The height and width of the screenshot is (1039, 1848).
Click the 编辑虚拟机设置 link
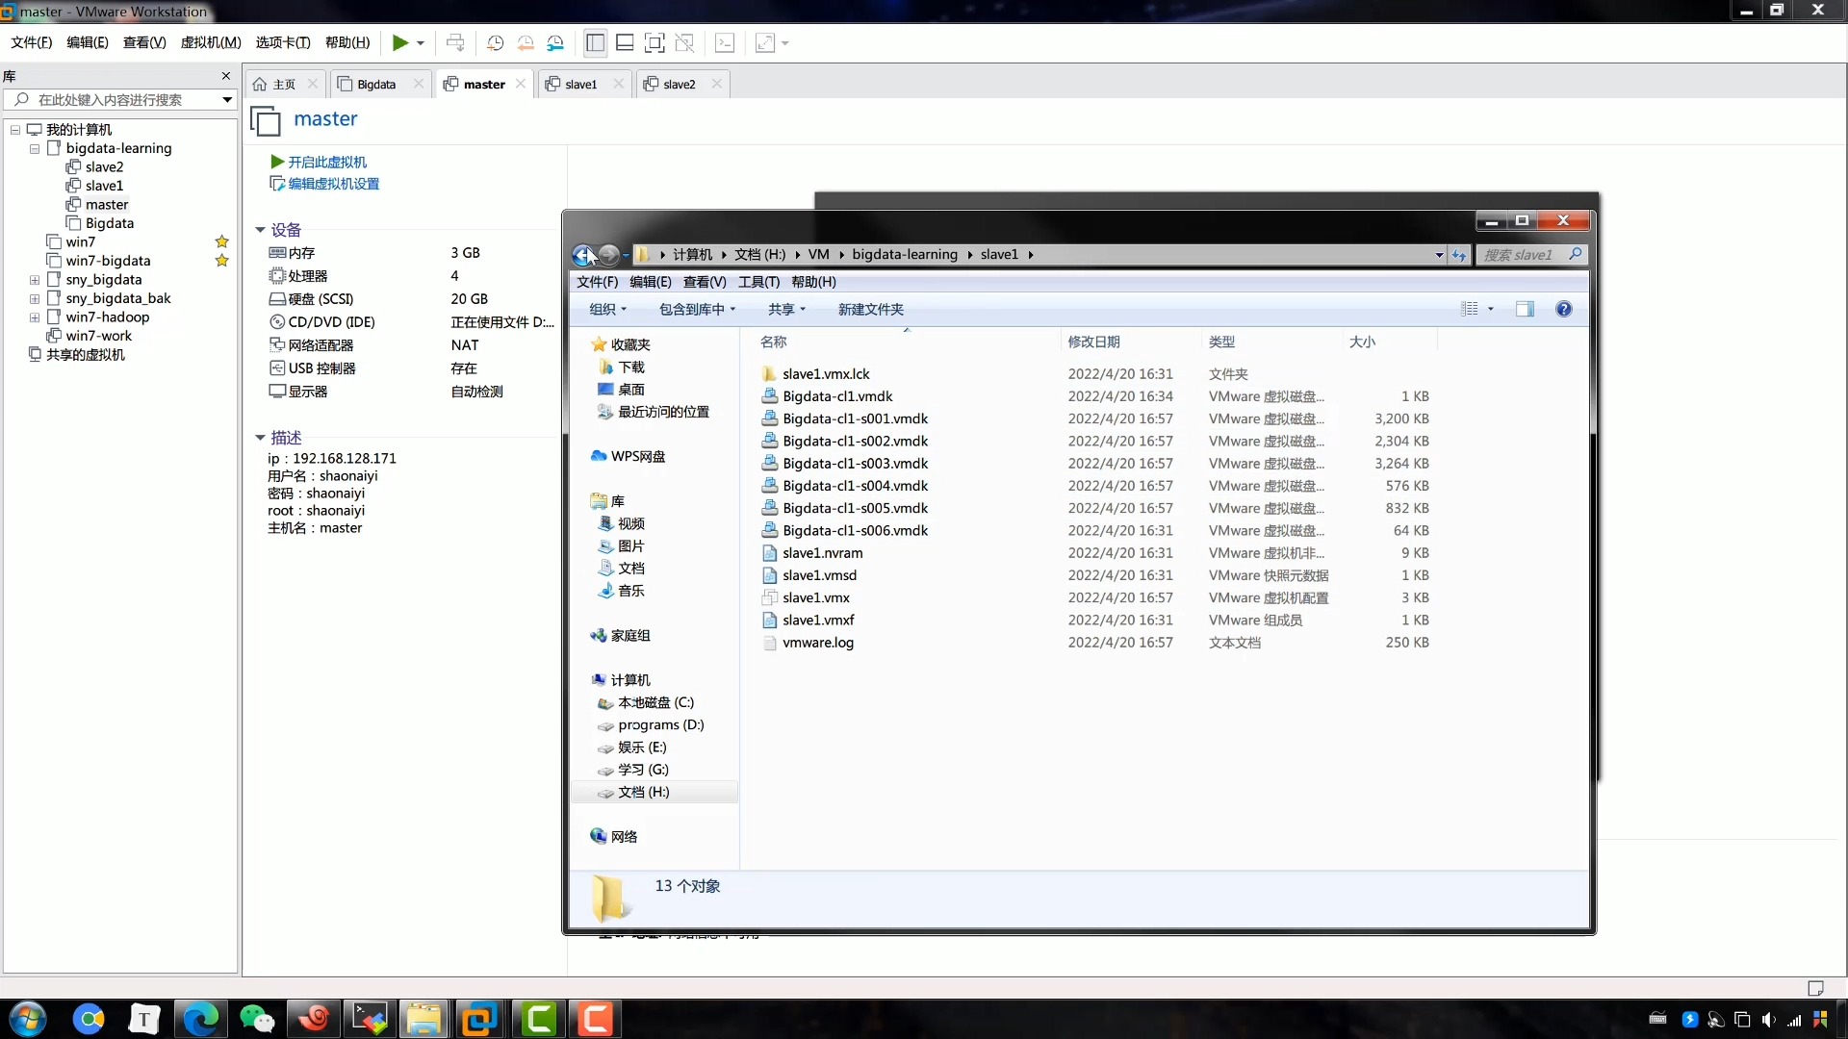[x=333, y=184]
